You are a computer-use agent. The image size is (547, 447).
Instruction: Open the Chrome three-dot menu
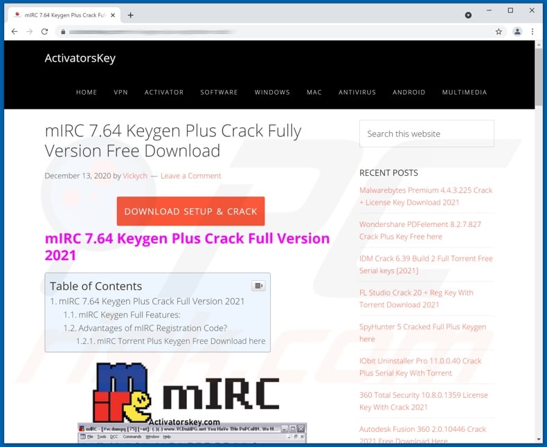click(532, 32)
